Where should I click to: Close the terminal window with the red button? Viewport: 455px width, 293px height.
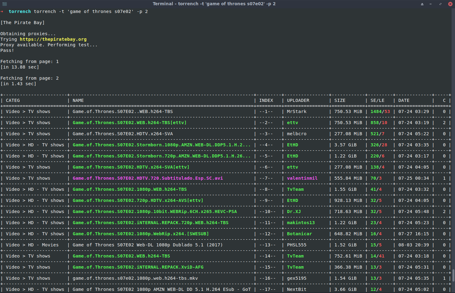pos(450,4)
